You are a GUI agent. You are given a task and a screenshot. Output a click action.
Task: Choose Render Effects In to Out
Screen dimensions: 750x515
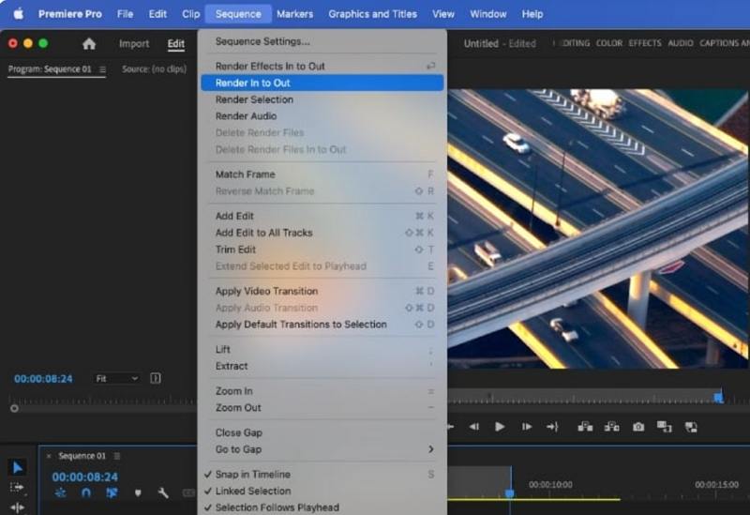322,66
